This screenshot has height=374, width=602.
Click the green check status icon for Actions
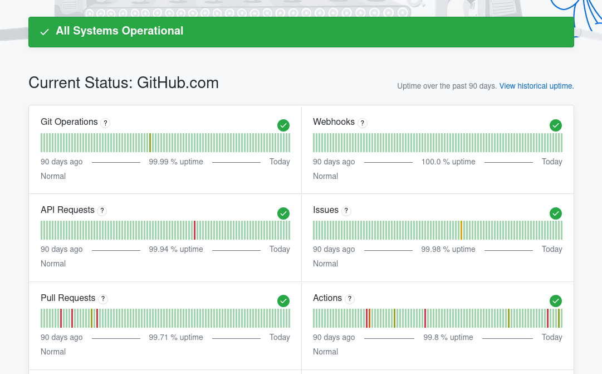click(556, 301)
